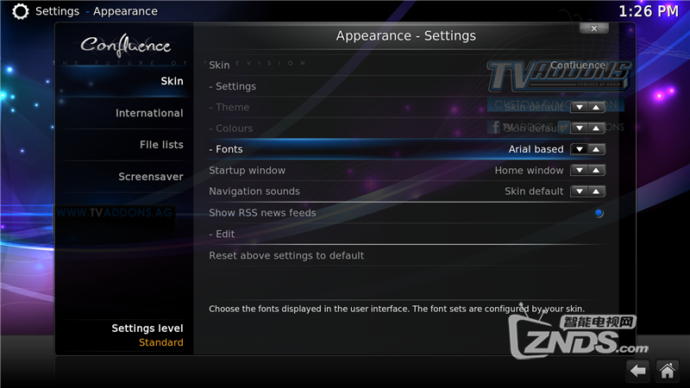Click Startup window down arrow
Screen dimensions: 690x388
tap(579, 170)
